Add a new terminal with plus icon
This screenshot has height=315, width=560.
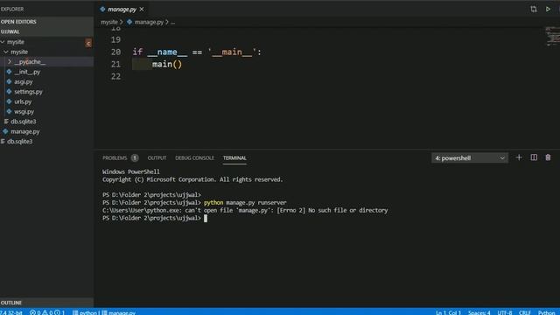[519, 157]
